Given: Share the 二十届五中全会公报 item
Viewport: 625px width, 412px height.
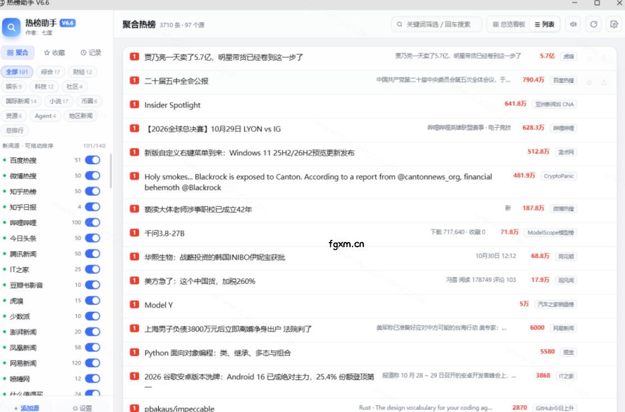Looking at the screenshot, I should coord(604,82).
